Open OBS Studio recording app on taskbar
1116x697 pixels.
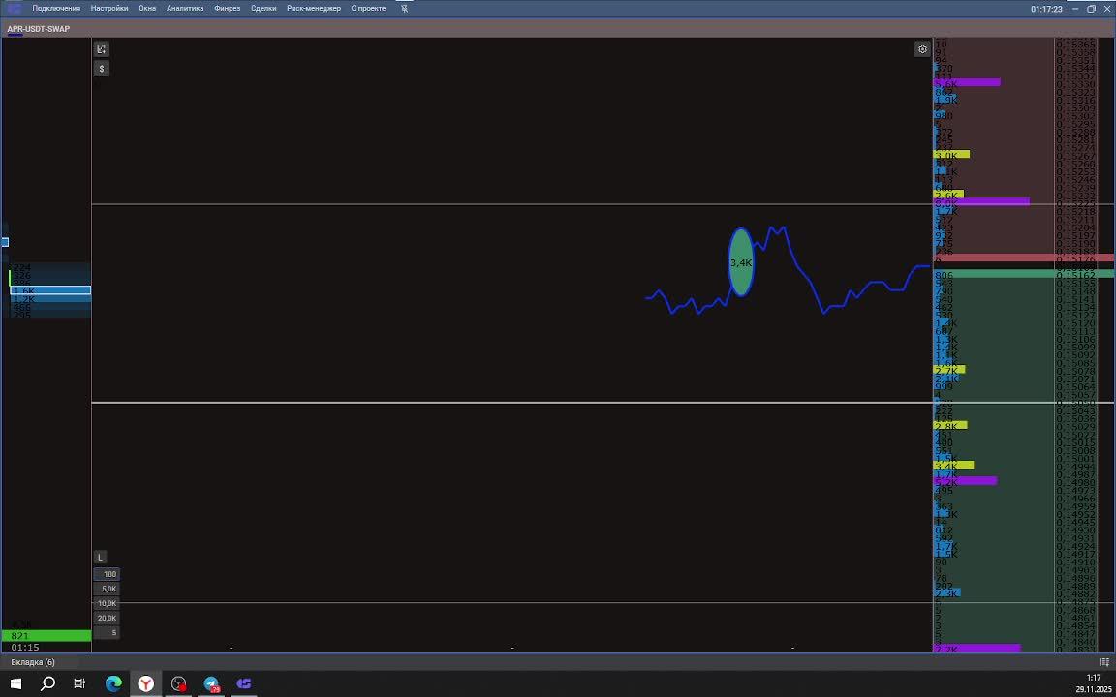point(178,684)
